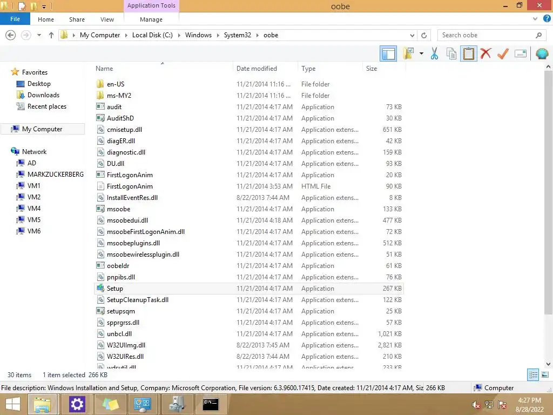
Task: Click the muted volume tray icon
Action: point(476,405)
